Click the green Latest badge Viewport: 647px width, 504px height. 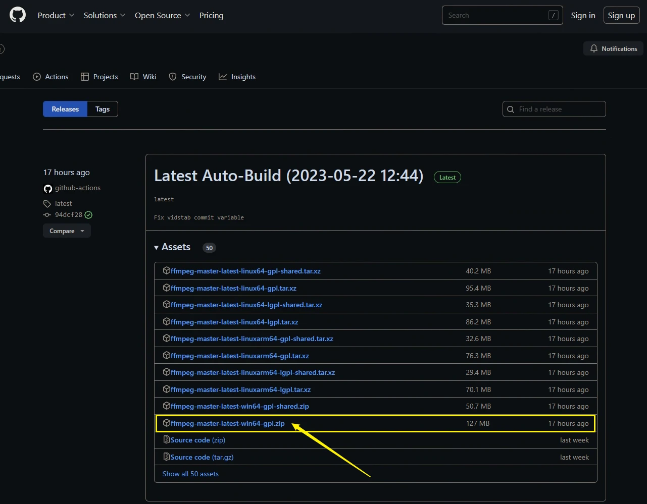pyautogui.click(x=447, y=177)
